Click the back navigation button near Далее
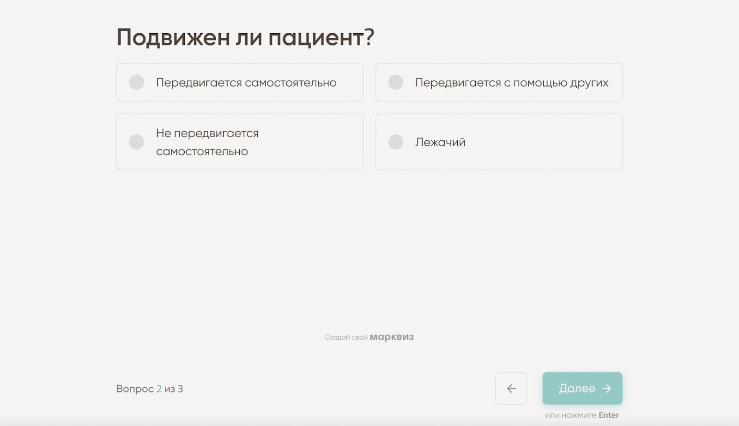Viewport: 739px width, 426px height. (511, 389)
